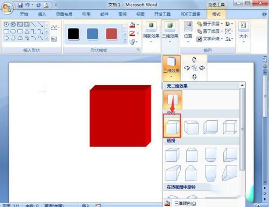Open the 页面布局 ribbon tab
The height and width of the screenshot is (207, 269).
tap(64, 14)
